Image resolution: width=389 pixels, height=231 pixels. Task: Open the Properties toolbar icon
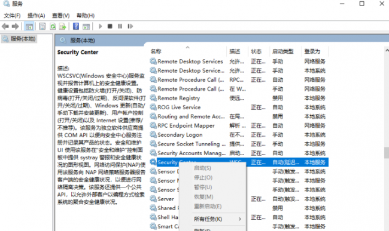[x=42, y=26]
